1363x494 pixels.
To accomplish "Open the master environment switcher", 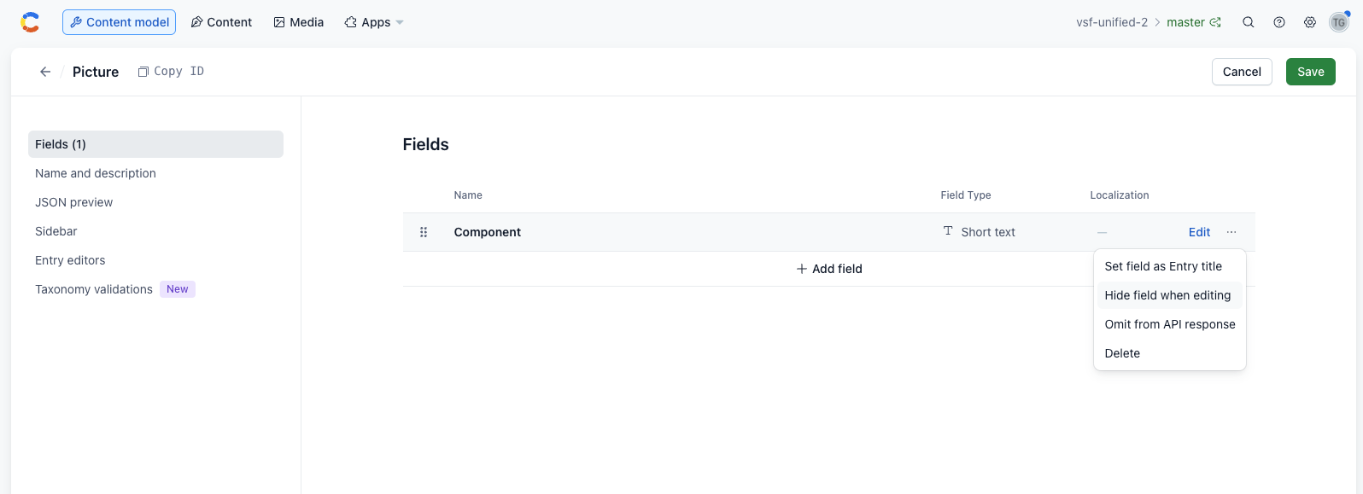I will (x=1194, y=22).
